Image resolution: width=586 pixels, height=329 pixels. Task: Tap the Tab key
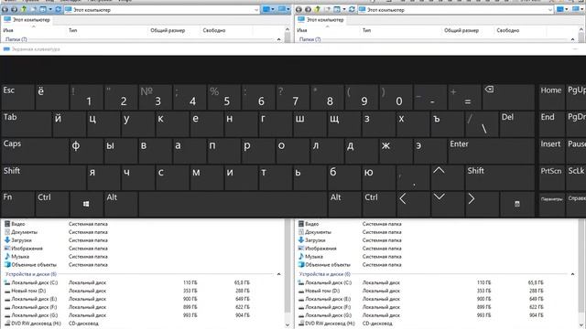pos(27,123)
